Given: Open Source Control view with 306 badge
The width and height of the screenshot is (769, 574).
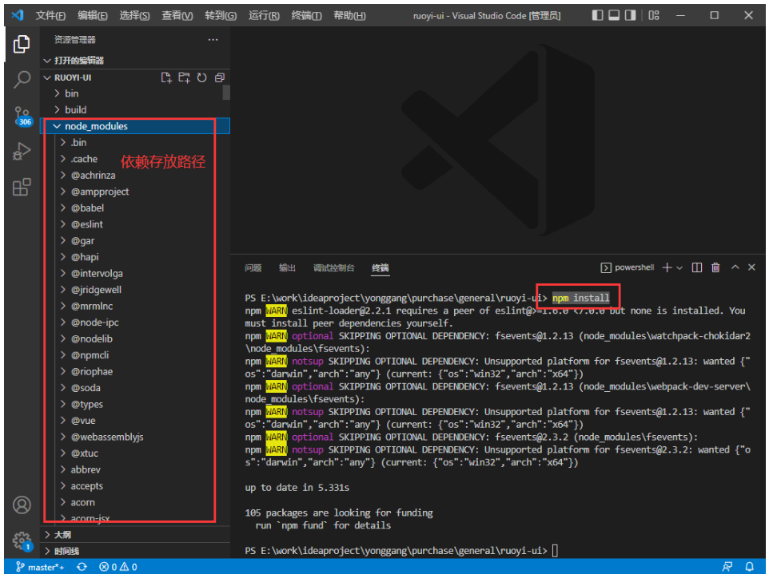Looking at the screenshot, I should pos(22,116).
